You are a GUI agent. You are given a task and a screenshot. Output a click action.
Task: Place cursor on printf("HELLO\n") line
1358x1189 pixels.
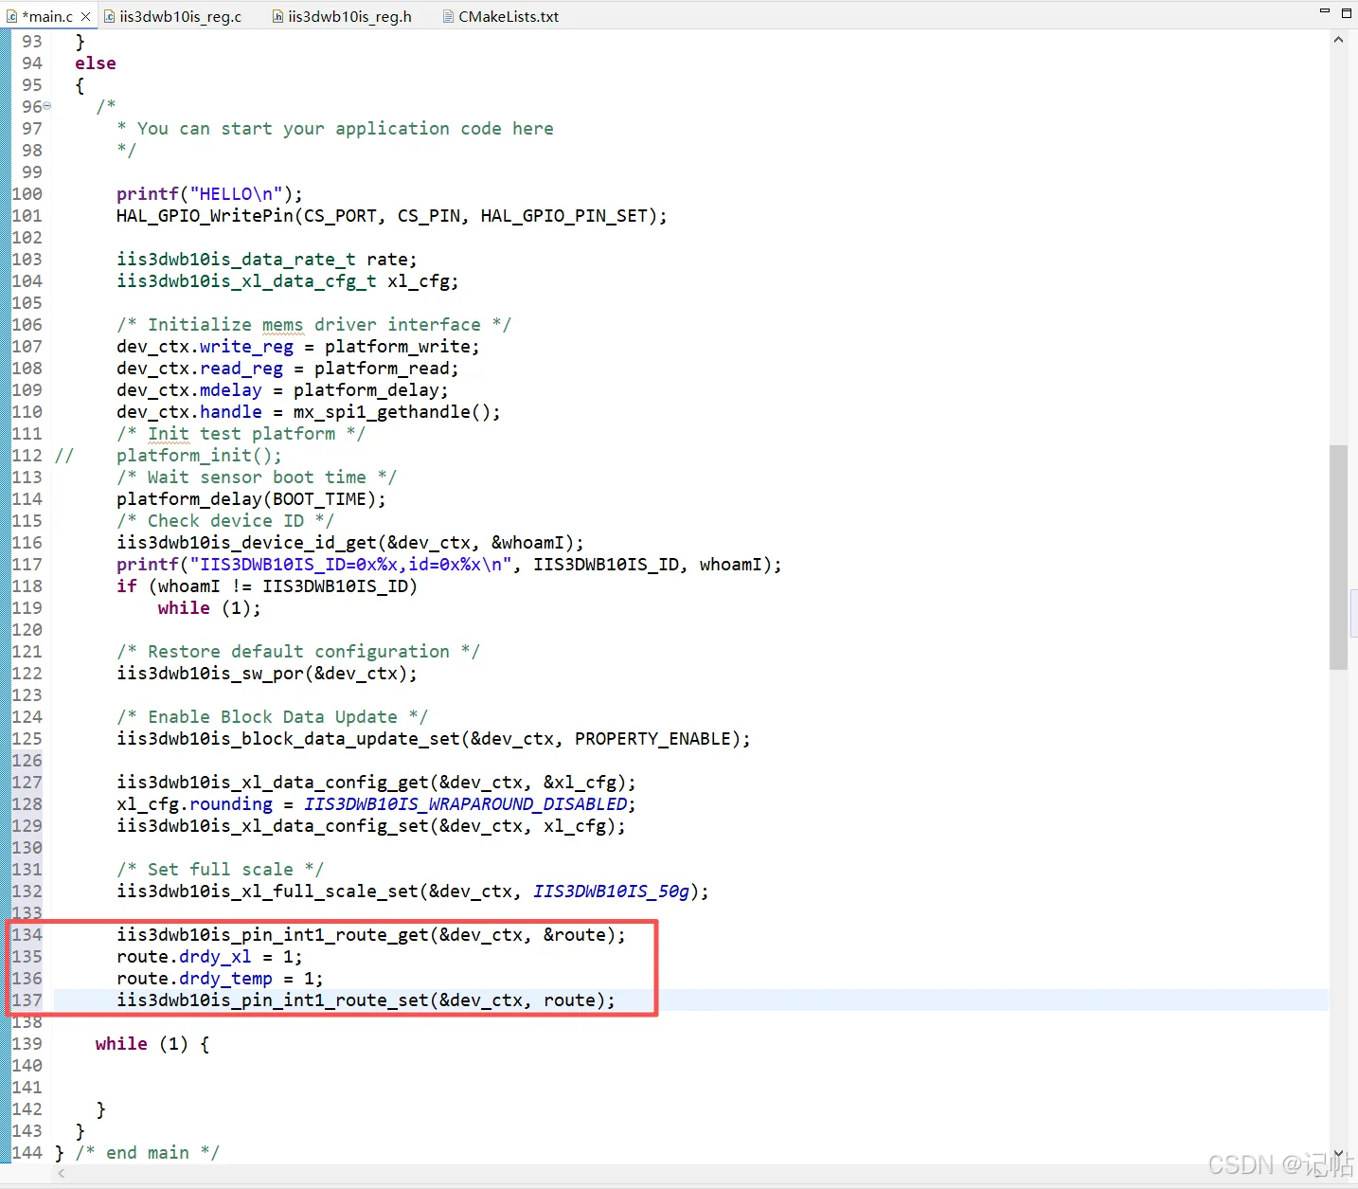point(209,194)
